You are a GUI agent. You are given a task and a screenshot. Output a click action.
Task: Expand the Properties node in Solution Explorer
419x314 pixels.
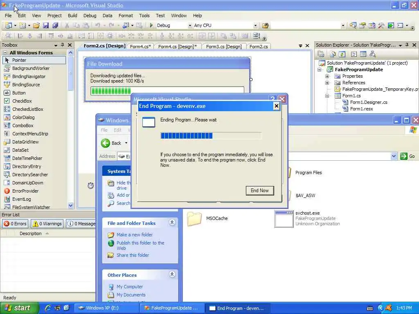coord(327,76)
